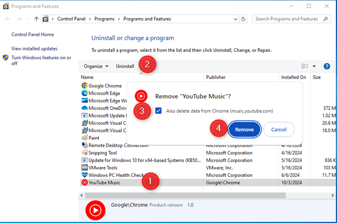Open Turn Windows features on or off
The image size is (337, 223).
[41, 60]
